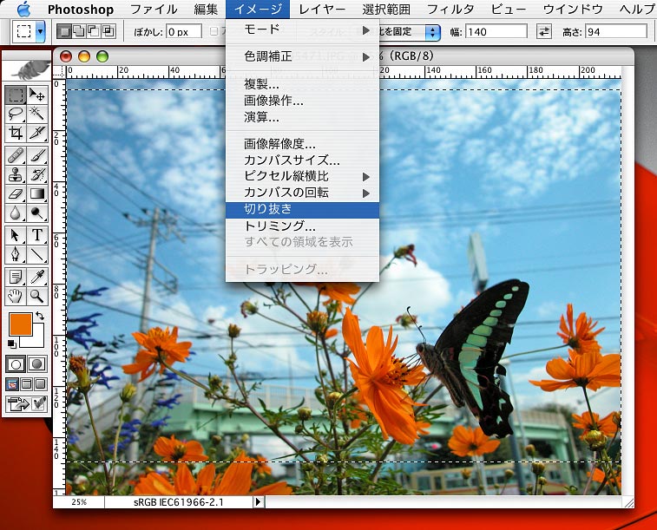Expand the カンバスの回転 submenu
Screen dimensions: 657x530
coord(303,193)
